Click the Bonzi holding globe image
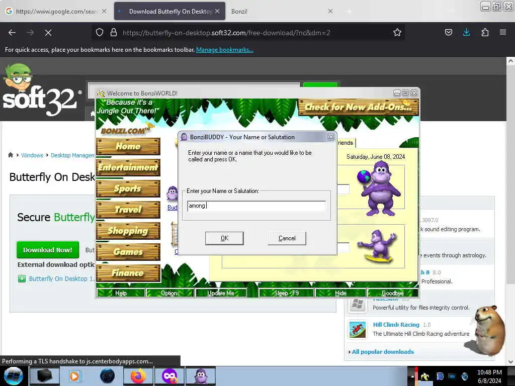The height and width of the screenshot is (386, 515). [379, 188]
